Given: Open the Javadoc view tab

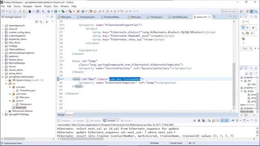Looking at the screenshot, I should (78, 121).
